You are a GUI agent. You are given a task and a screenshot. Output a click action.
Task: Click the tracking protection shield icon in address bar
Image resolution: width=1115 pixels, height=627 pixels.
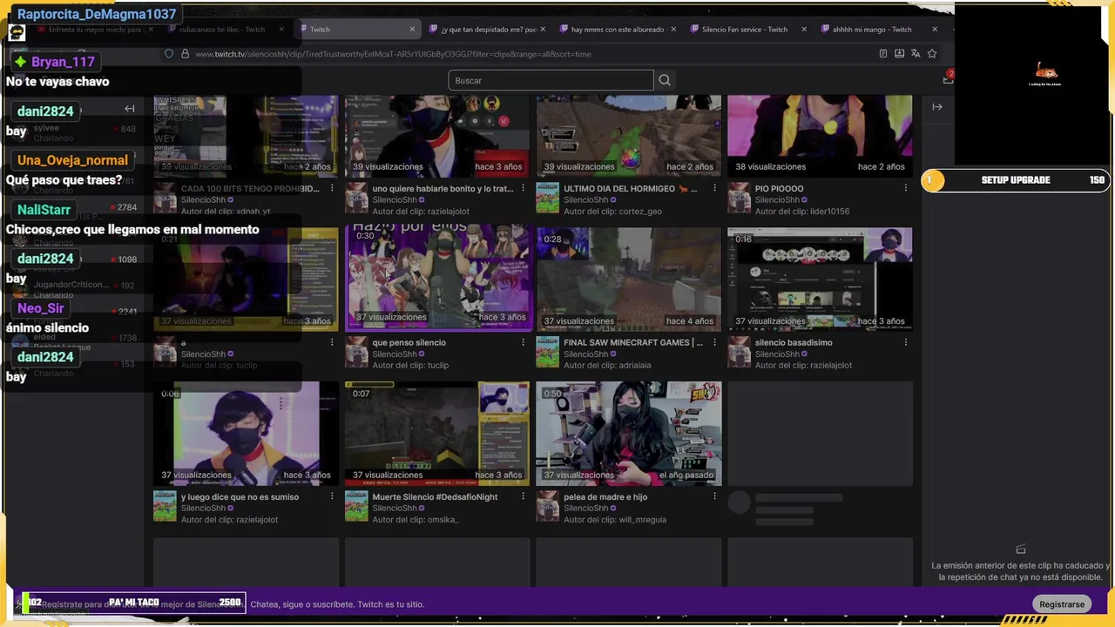(x=169, y=54)
